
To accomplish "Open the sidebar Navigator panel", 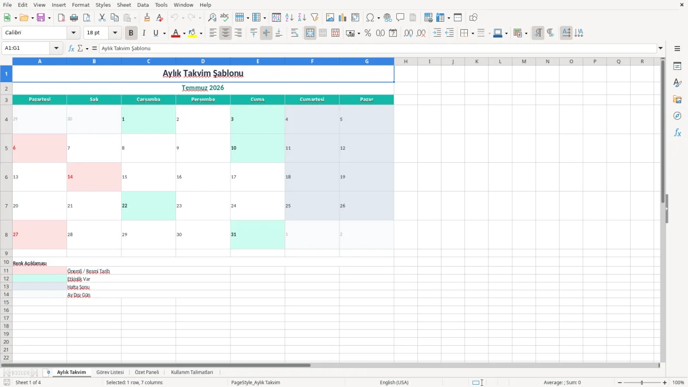I will 677,116.
